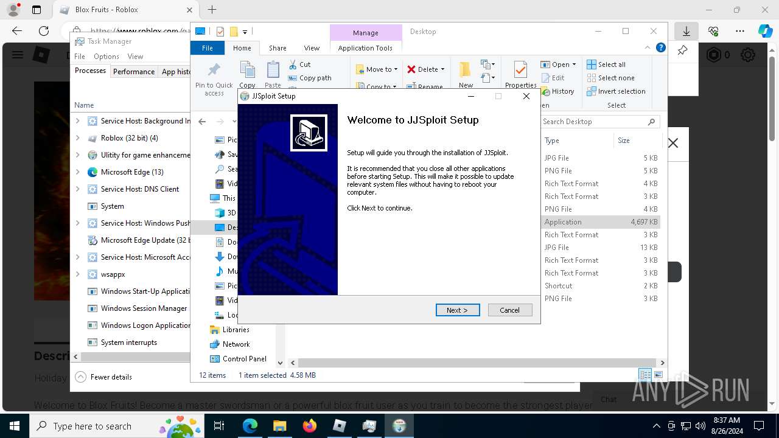Click the Edge refresh button

44,31
